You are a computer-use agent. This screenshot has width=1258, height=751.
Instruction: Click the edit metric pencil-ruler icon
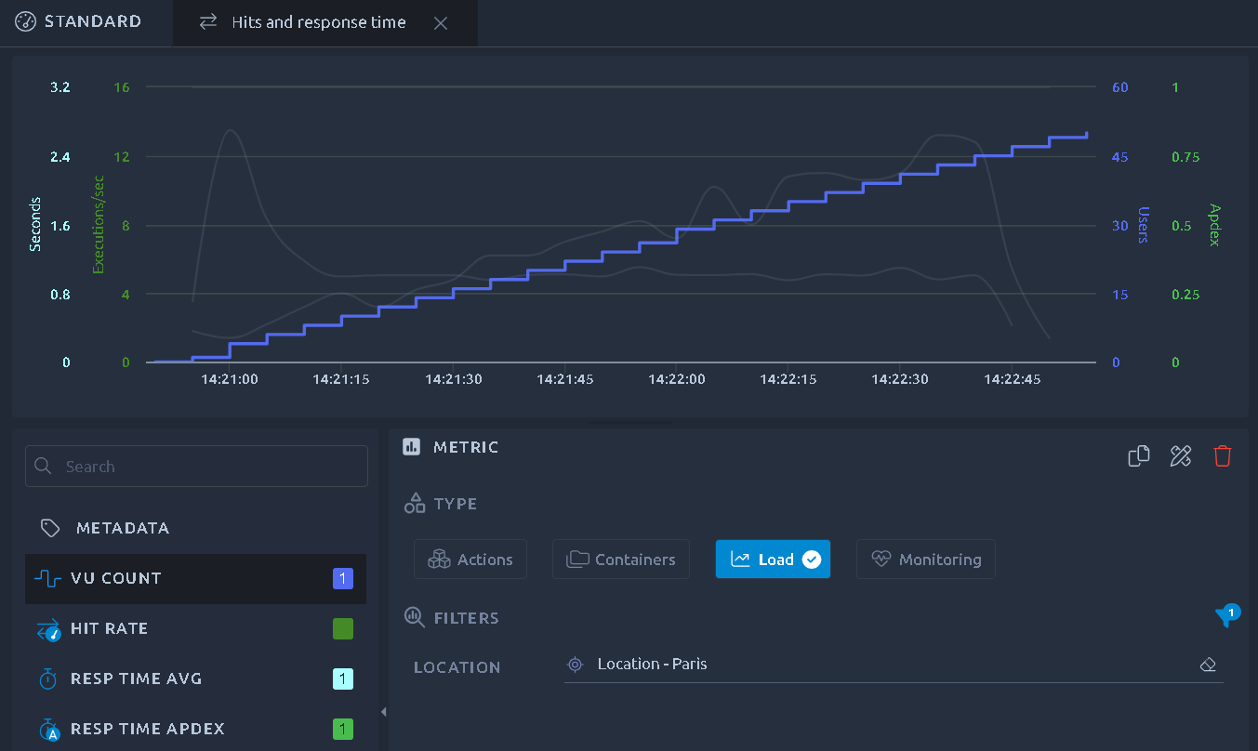point(1181,455)
